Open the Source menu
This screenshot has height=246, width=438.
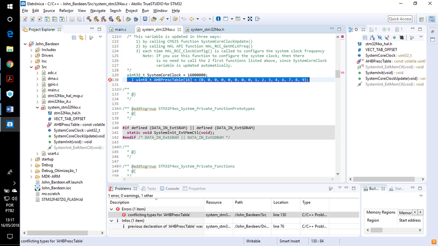(49, 11)
